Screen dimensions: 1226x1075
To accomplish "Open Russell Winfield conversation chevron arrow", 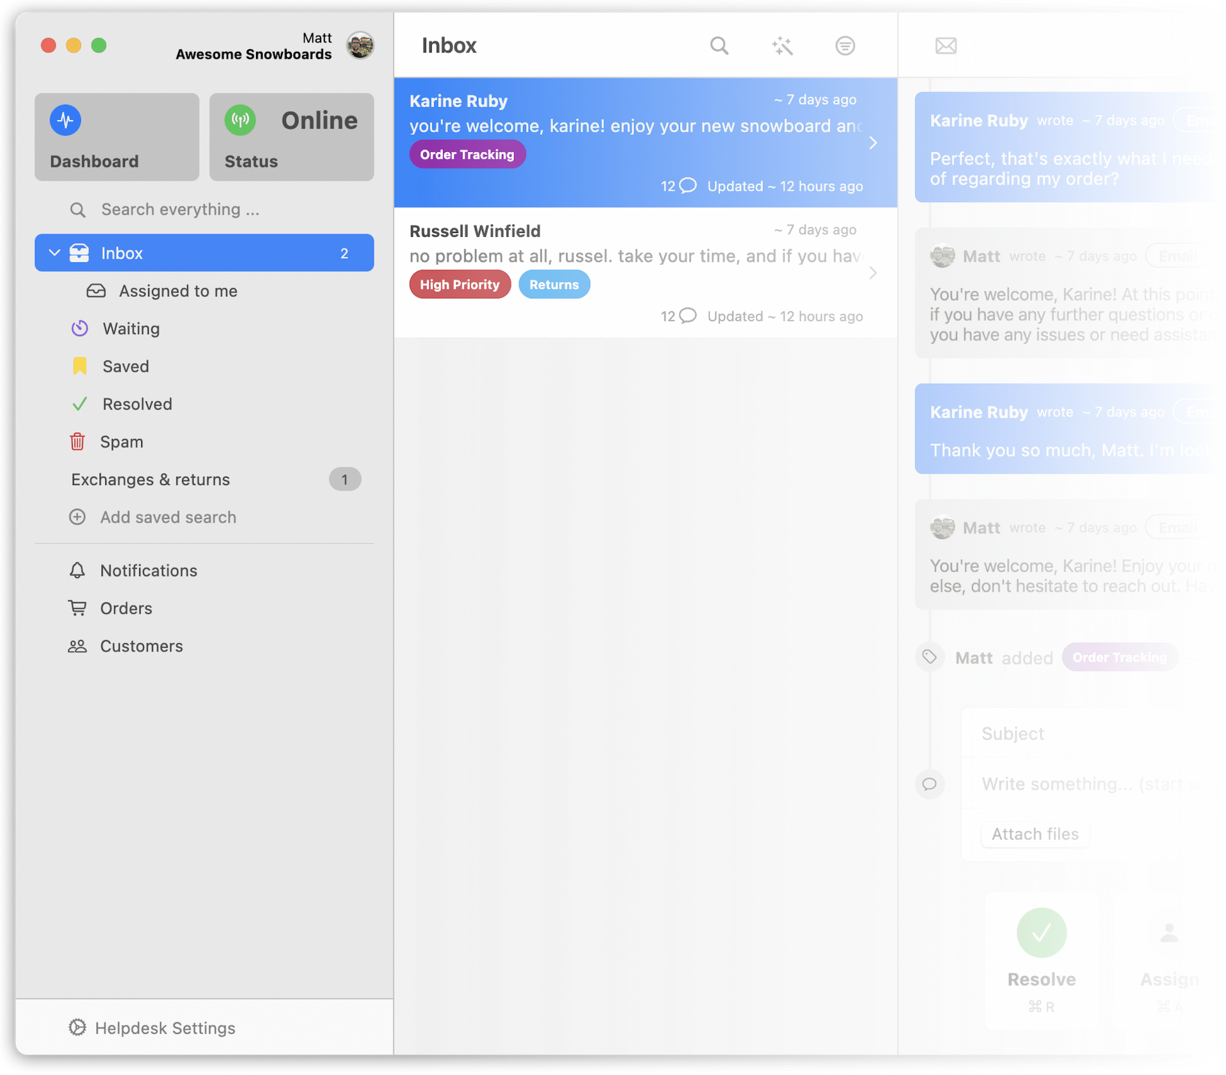I will pos(873,273).
